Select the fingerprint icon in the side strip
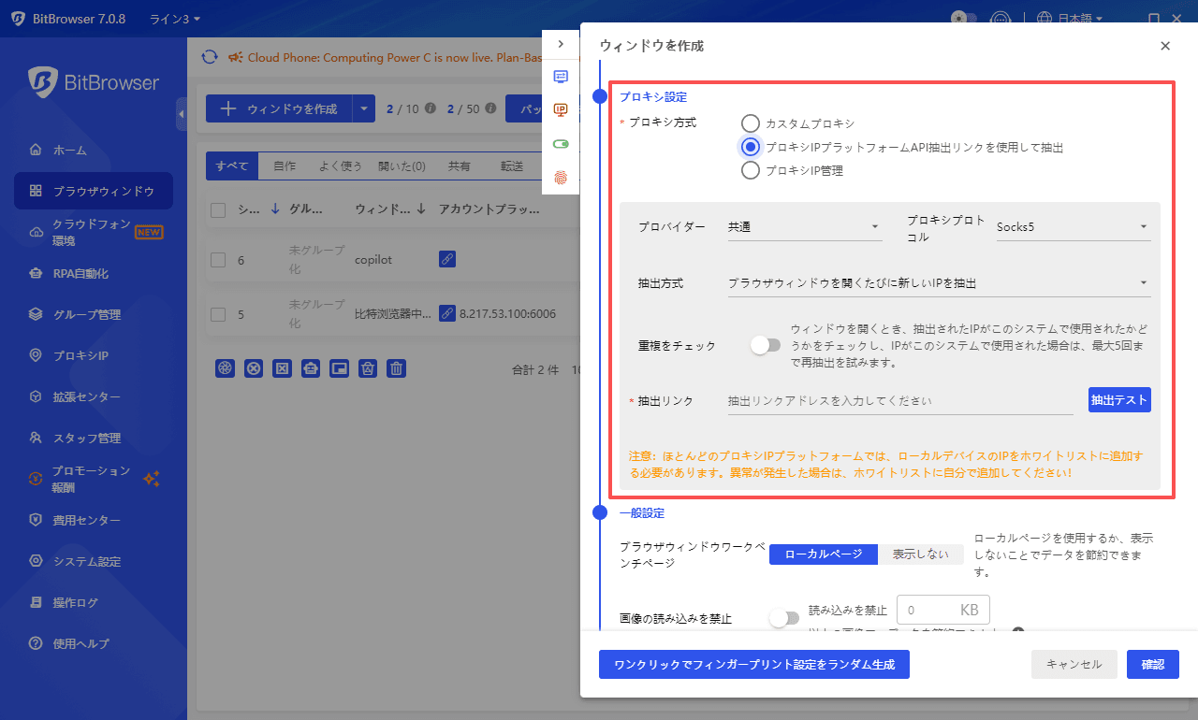The width and height of the screenshot is (1198, 720). [560, 175]
